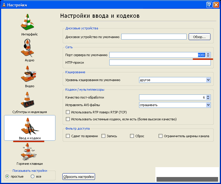The image size is (221, 184).
Task: Check the Сброс access filter
Action: (132, 136)
